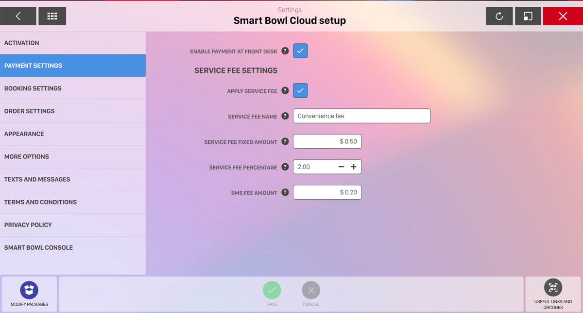Click help icon for Service Fee Percentage
Image resolution: width=583 pixels, height=313 pixels.
click(x=285, y=167)
